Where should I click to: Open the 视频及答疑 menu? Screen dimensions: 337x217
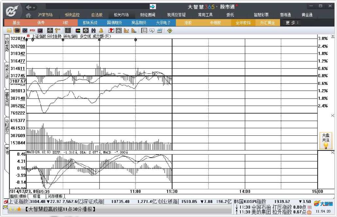(x=176, y=15)
